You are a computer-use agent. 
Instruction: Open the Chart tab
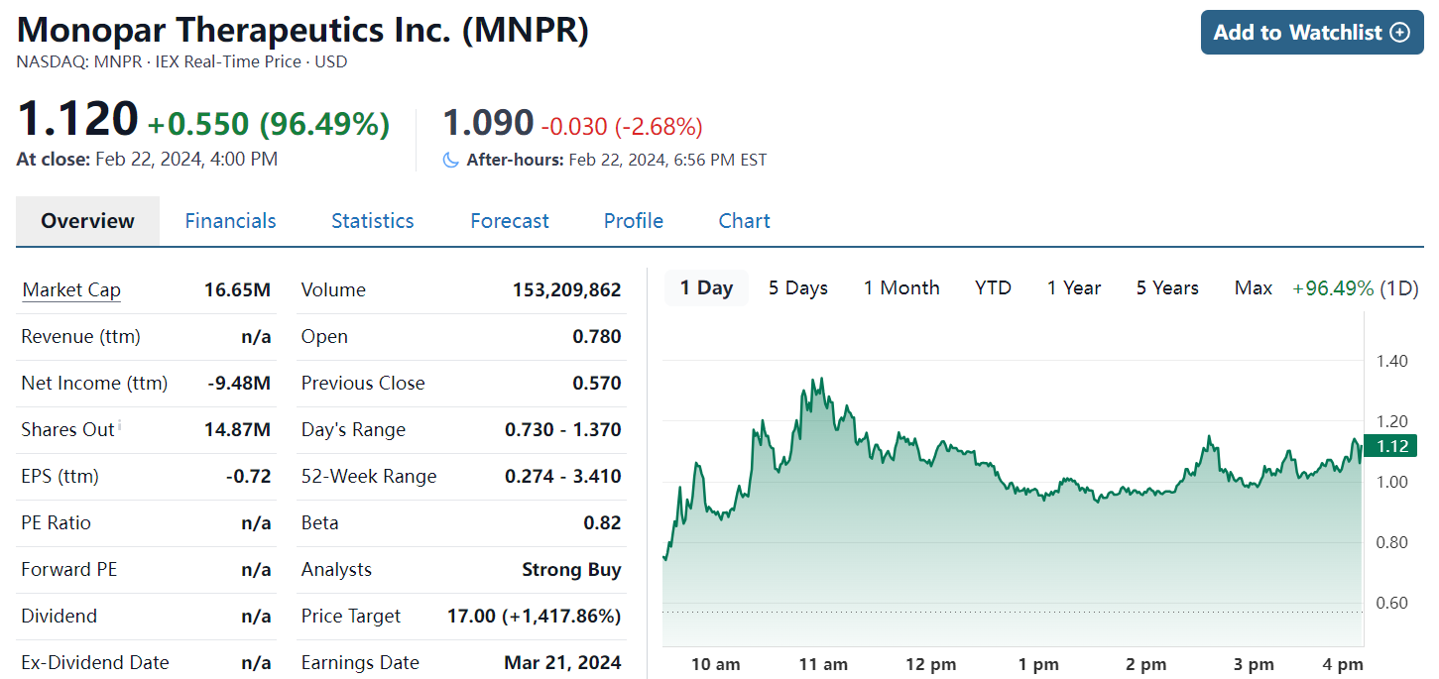pyautogui.click(x=744, y=221)
